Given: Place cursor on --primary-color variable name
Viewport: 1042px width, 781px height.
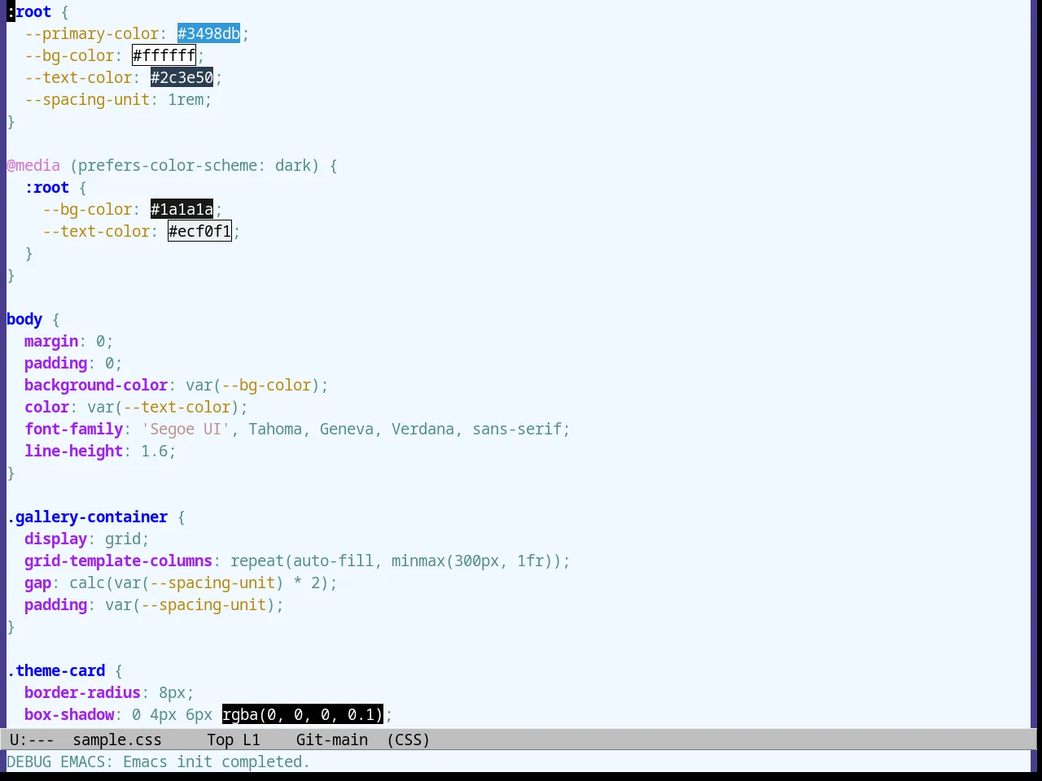Looking at the screenshot, I should [92, 33].
